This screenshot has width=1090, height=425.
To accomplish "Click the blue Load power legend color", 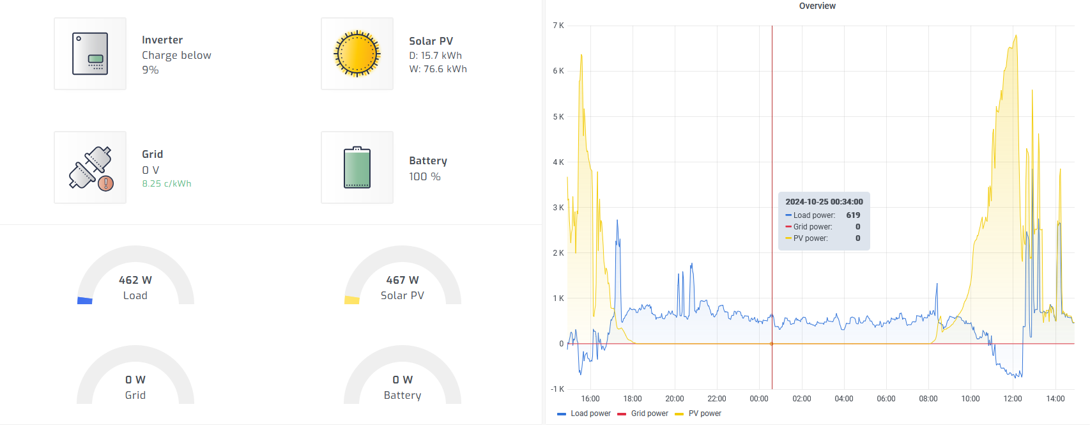I will point(562,414).
